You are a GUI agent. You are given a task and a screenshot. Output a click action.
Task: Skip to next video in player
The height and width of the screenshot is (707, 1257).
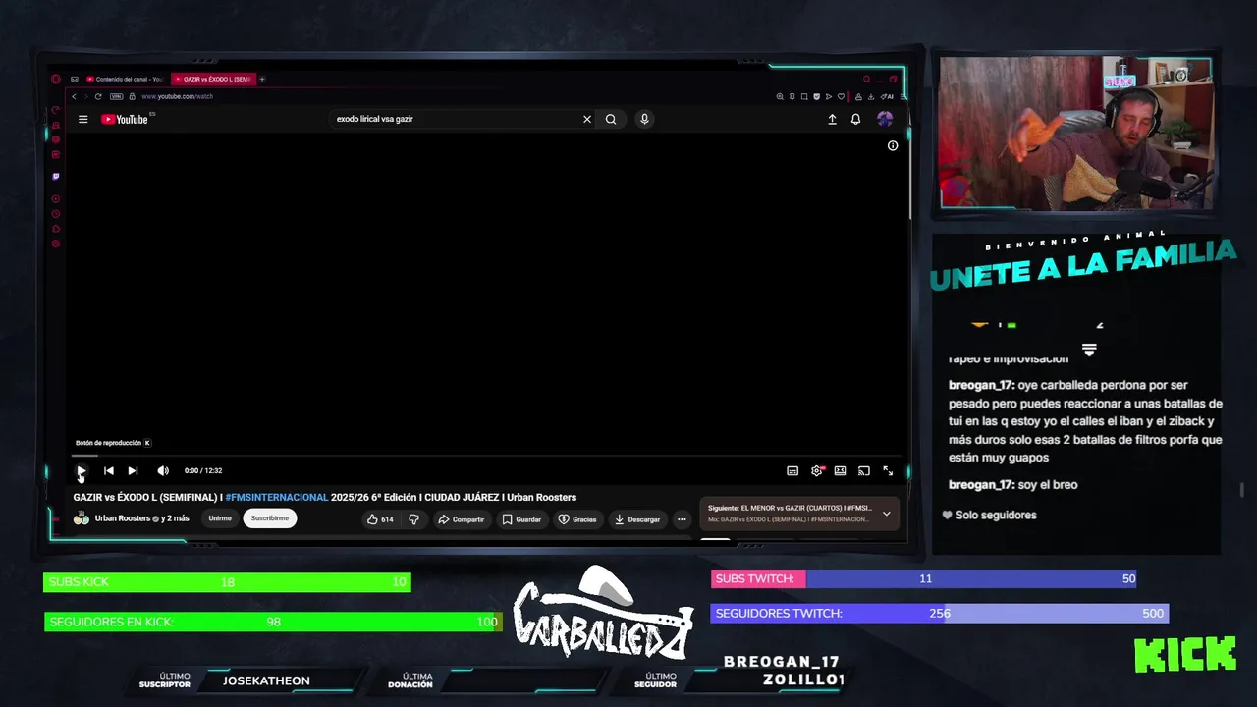pyautogui.click(x=133, y=471)
